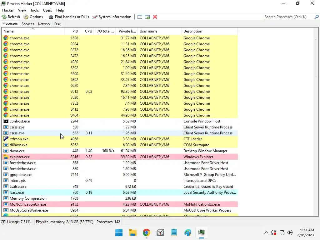Open the Hacker menu
Viewport: 320px width, 240px height.
pos(8,10)
